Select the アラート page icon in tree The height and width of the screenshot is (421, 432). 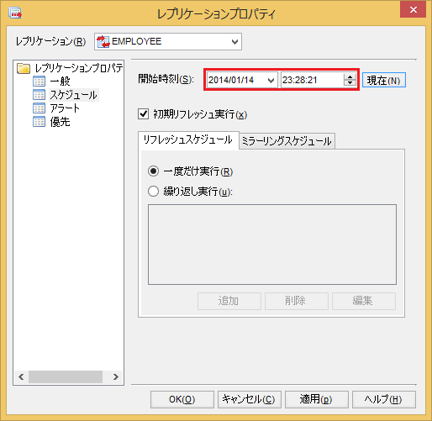(x=39, y=108)
